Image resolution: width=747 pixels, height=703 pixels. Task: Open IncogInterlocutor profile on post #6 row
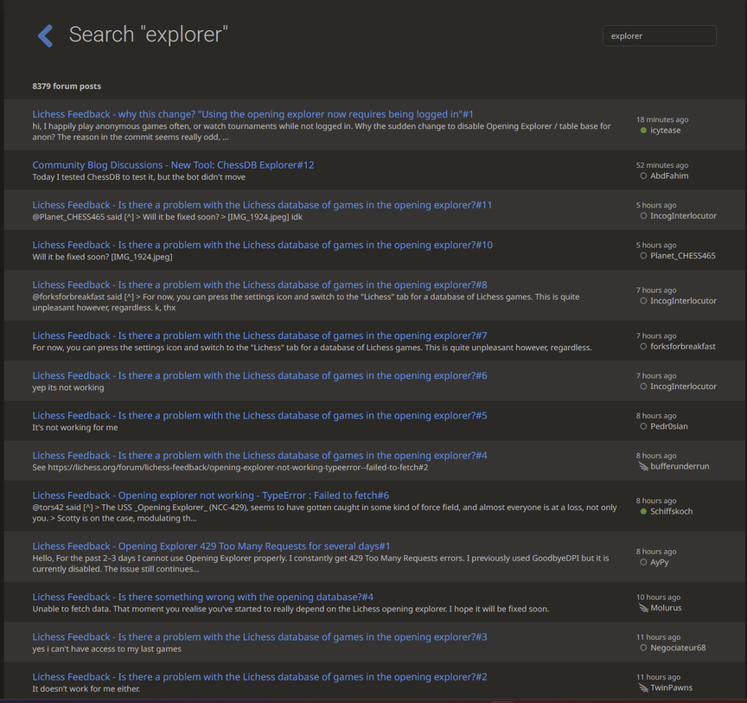point(683,387)
